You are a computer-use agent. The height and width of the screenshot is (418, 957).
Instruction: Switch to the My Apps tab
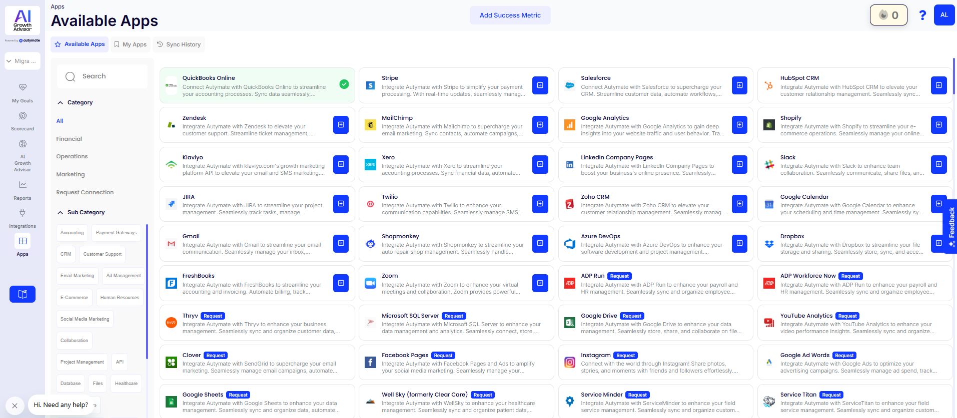pos(130,44)
